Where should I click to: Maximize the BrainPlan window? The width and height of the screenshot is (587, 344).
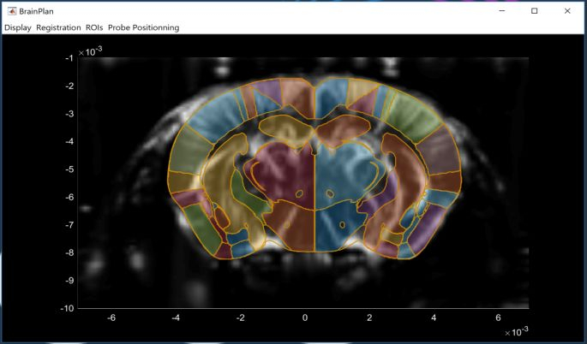[x=535, y=11]
